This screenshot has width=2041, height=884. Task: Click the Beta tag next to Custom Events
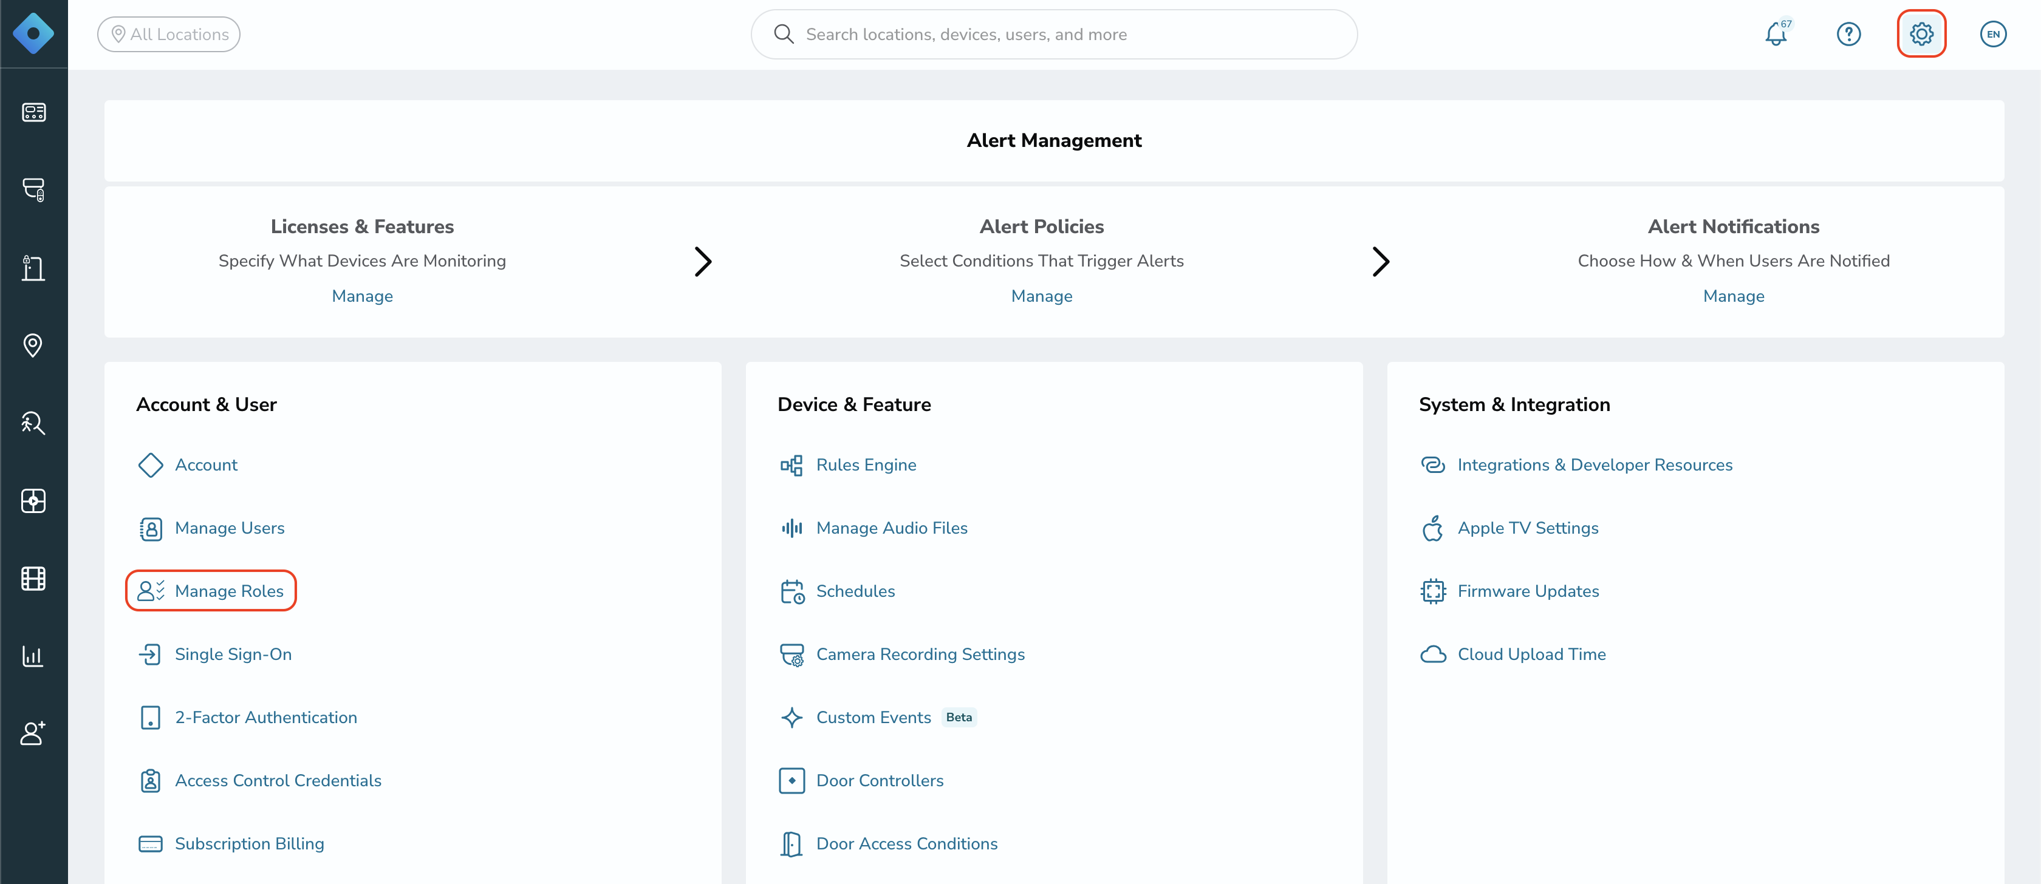[959, 718]
